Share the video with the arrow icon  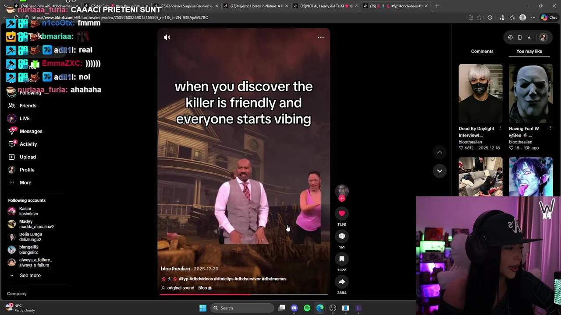(342, 282)
